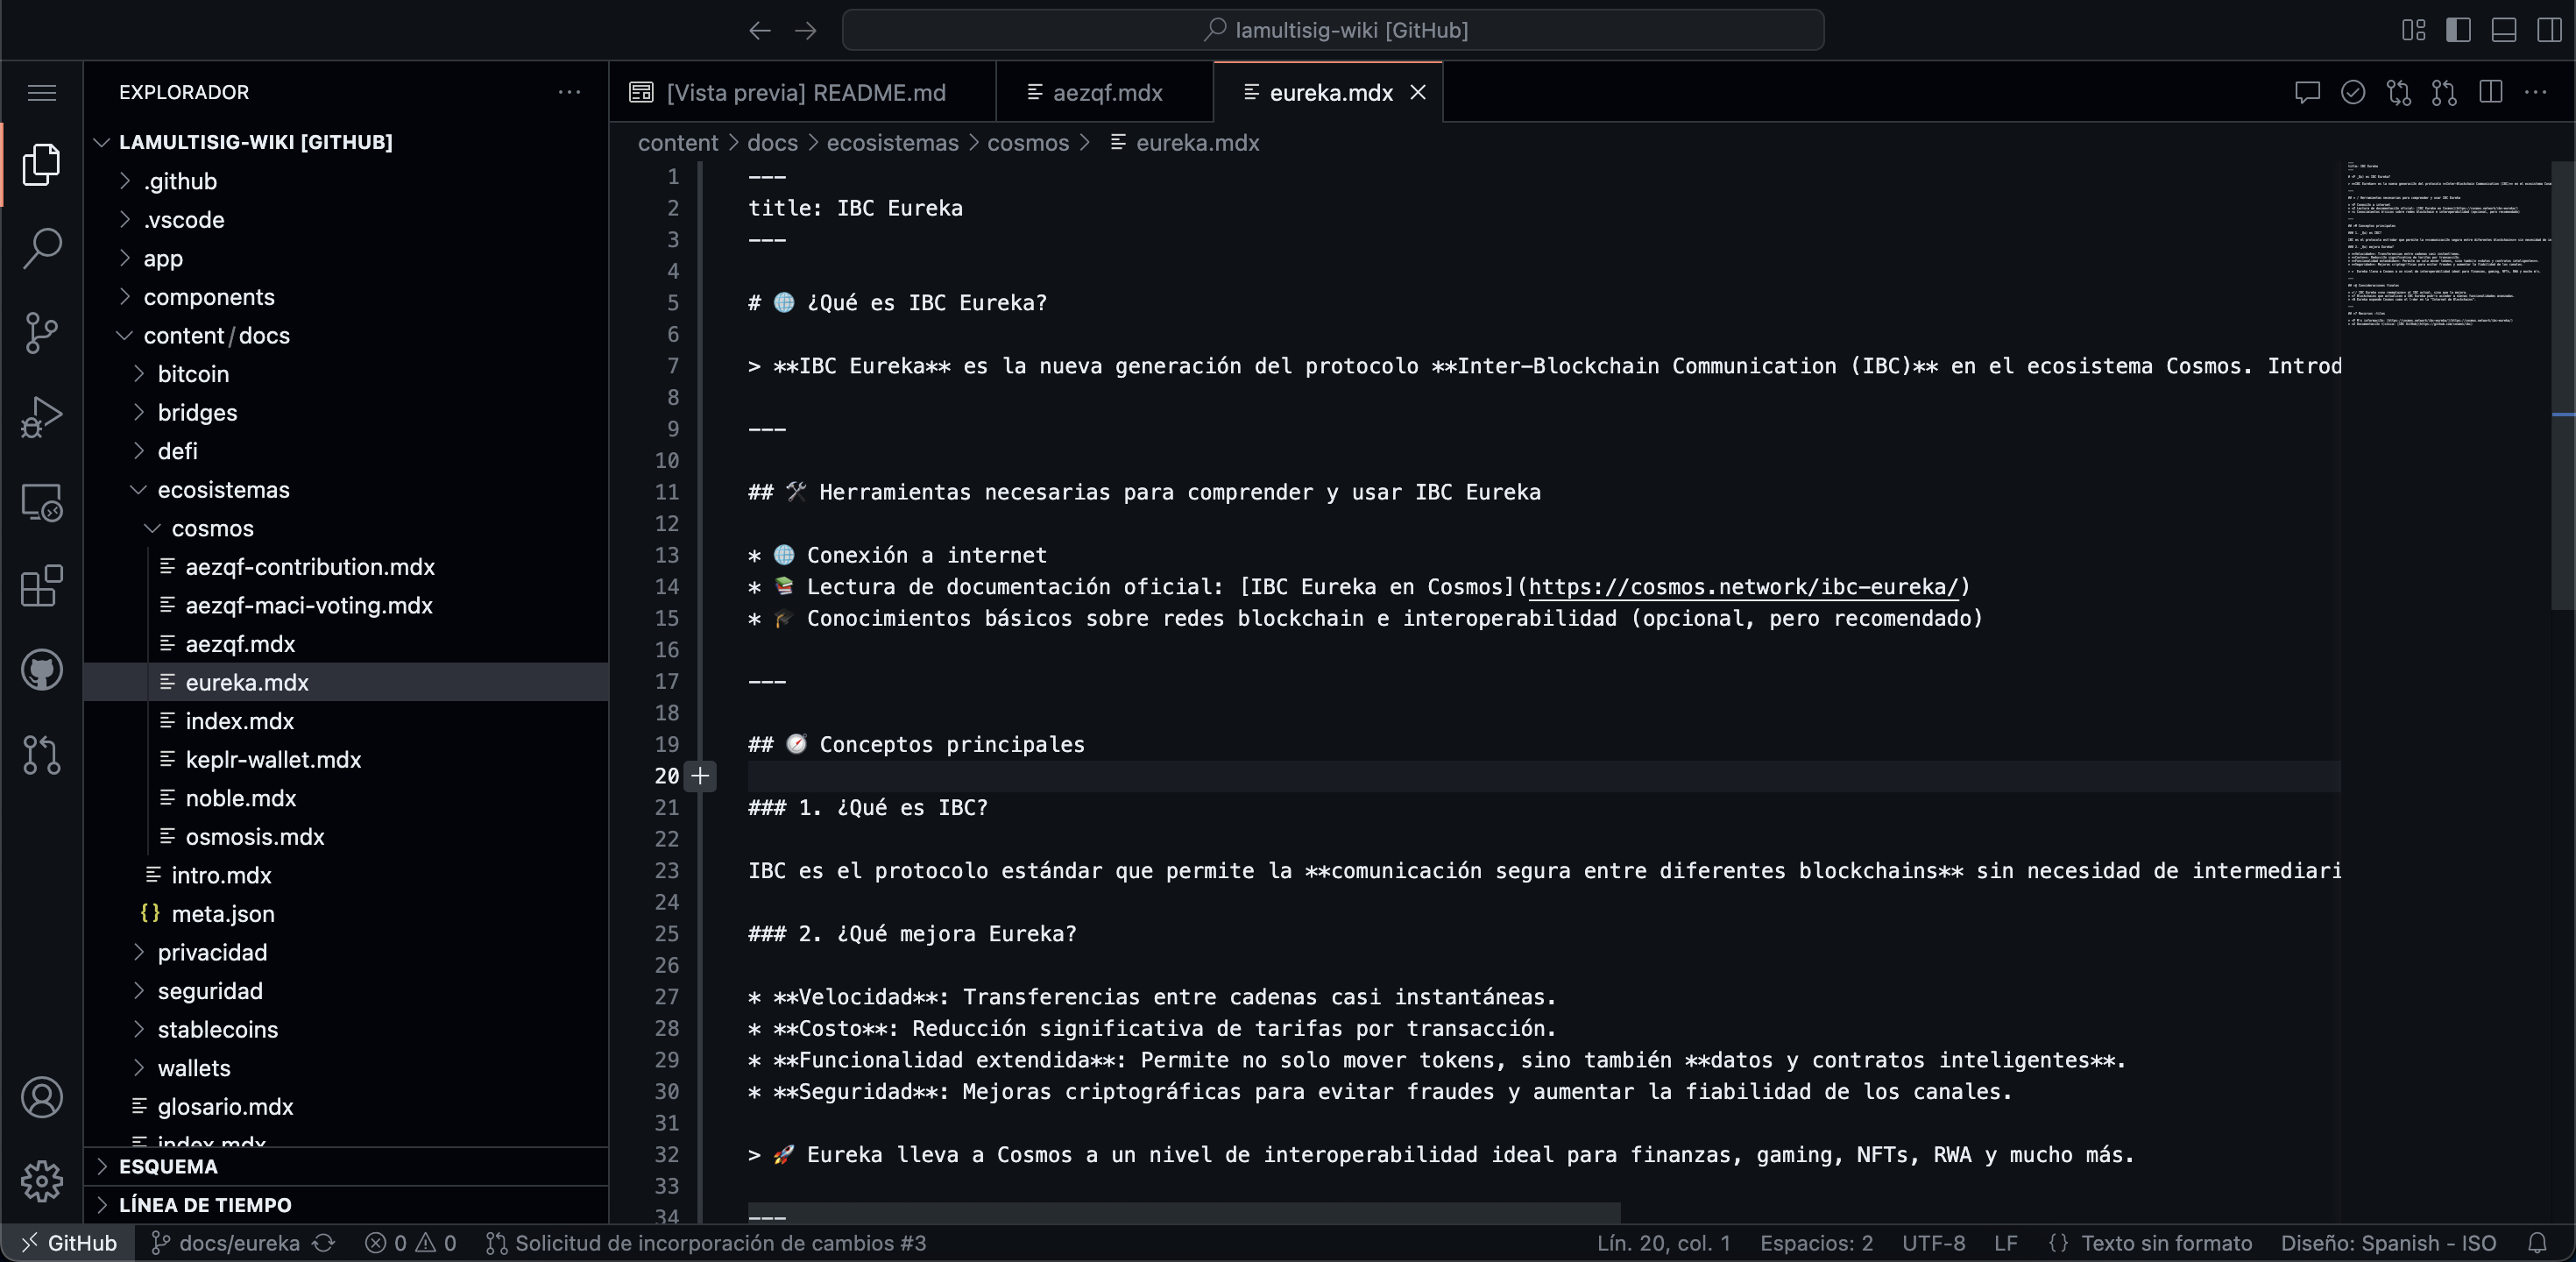
Task: Expand the bitcoin folder
Action: pos(346,374)
